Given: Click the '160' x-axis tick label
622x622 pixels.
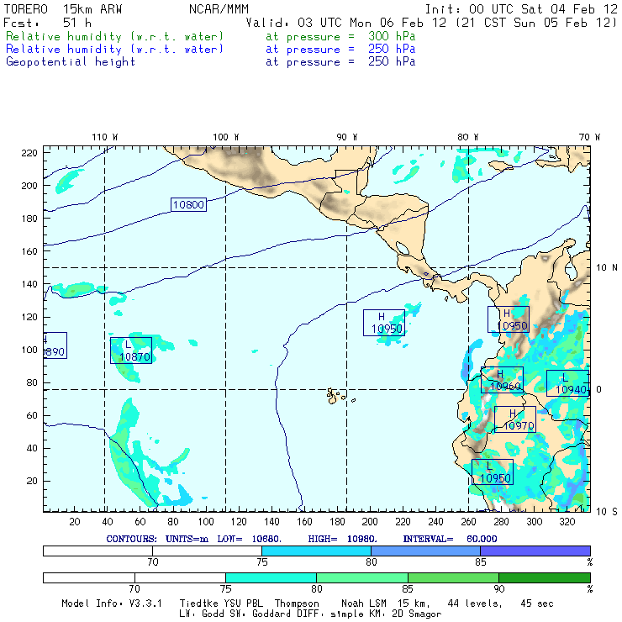Looking at the screenshot, I should [304, 522].
